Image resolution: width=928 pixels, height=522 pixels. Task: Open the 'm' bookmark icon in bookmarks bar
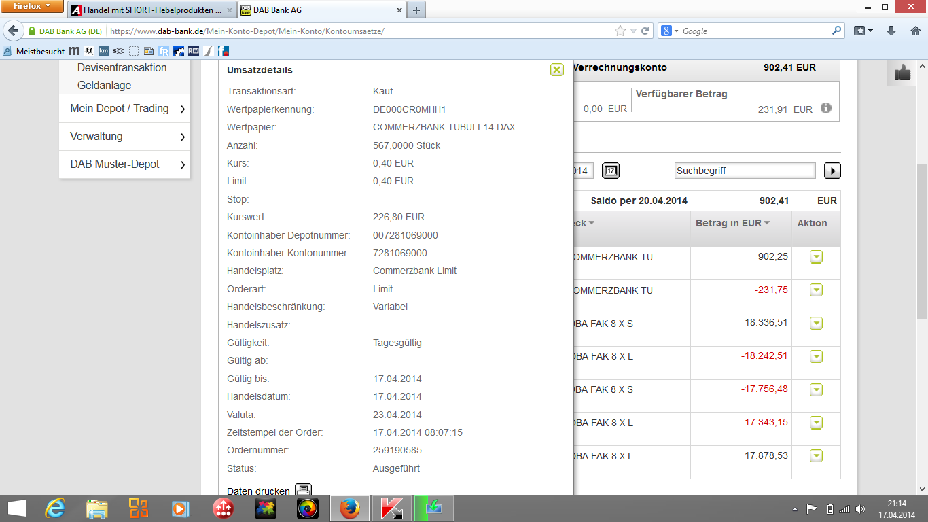point(74,51)
